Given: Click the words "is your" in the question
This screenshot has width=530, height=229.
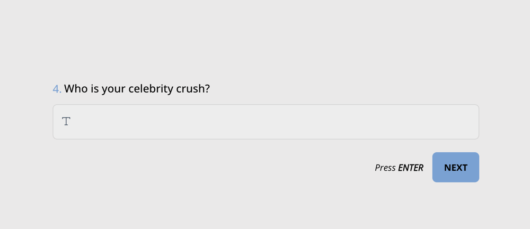Looking at the screenshot, I should (109, 89).
